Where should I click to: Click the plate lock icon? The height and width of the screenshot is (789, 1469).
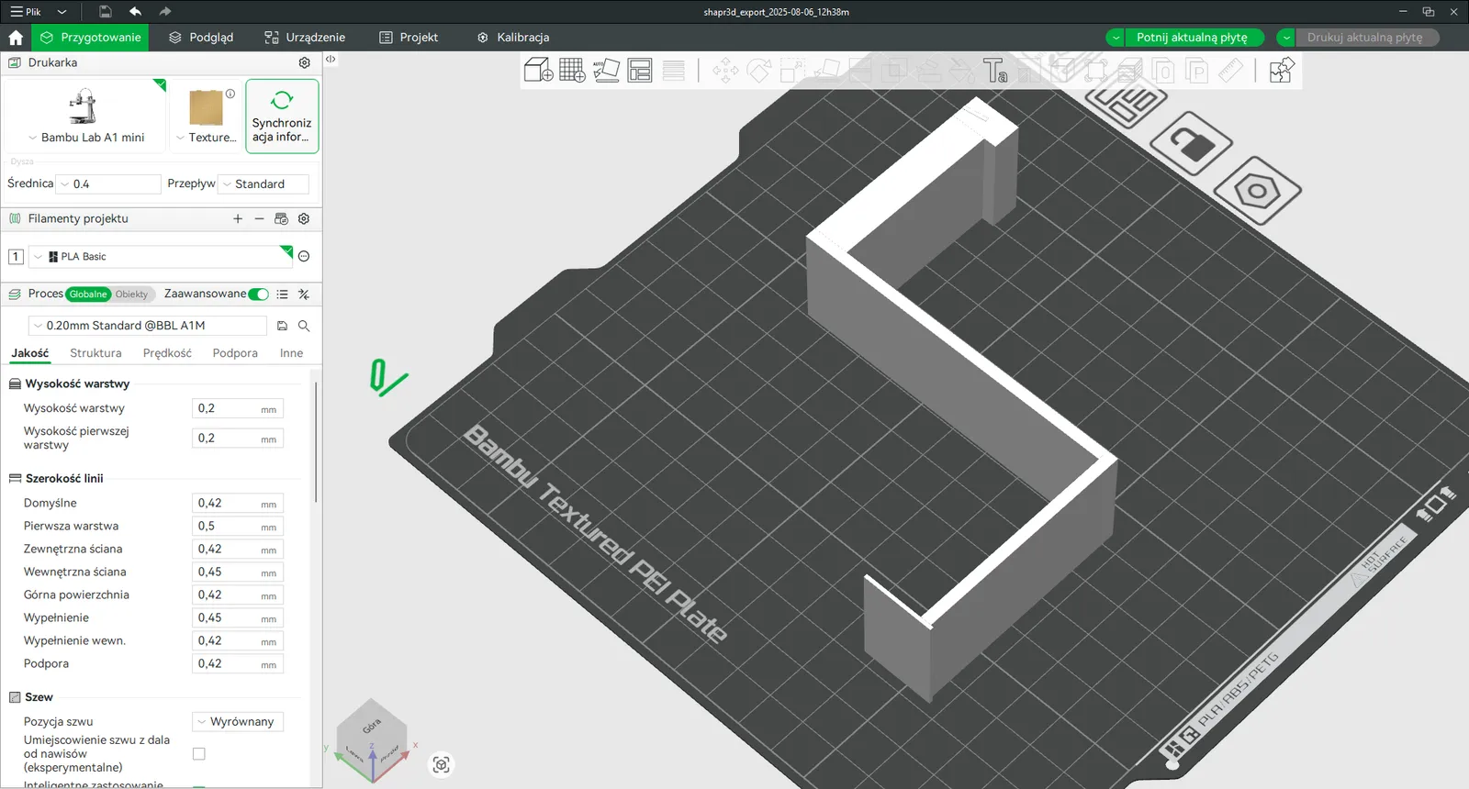point(1191,143)
